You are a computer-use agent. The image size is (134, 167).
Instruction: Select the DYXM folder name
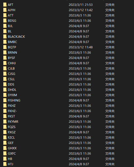(12, 95)
